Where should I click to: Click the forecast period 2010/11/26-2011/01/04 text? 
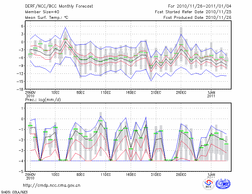pos(200,6)
